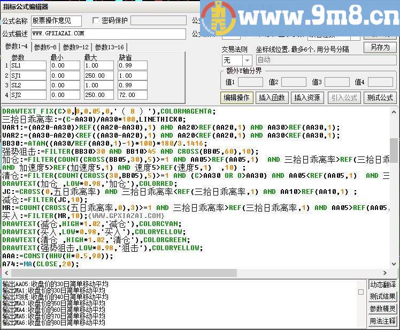This screenshot has height=330, width=400.
Task: Click the 减仓:=FILTER(JC,10) line
Action: pos(45,200)
